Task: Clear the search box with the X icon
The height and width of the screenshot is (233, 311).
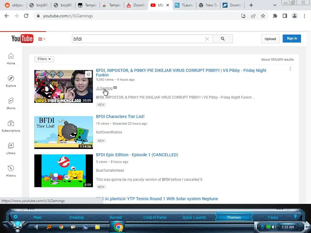Action: point(207,39)
